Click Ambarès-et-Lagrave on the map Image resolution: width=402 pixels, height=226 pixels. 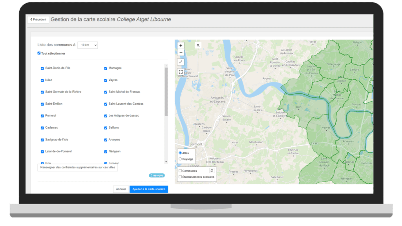point(217,99)
